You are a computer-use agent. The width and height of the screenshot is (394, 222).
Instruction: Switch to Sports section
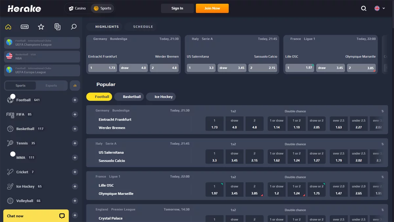click(102, 8)
